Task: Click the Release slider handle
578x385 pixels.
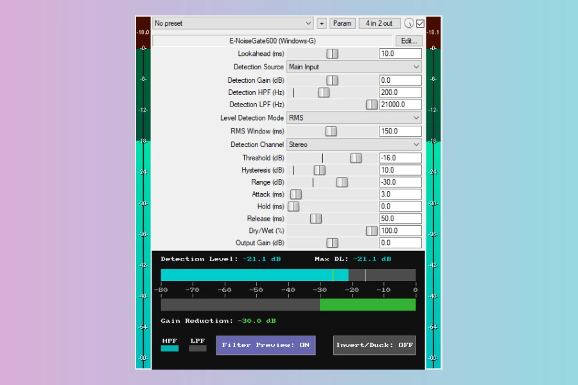Action: [x=316, y=219]
